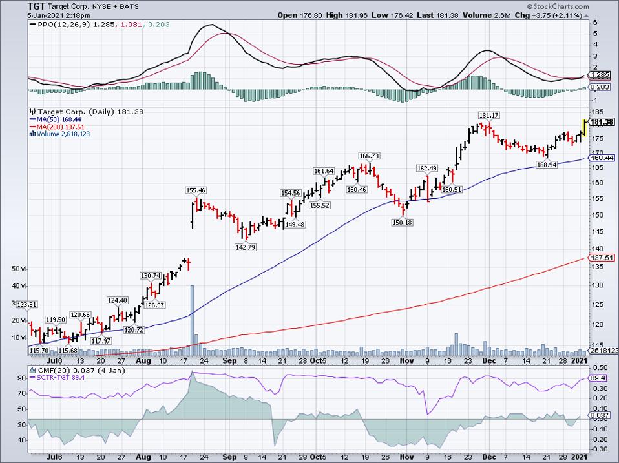This screenshot has width=619, height=463.
Task: Click the 1.285 PPO value tag on right axis
Action: click(x=600, y=75)
